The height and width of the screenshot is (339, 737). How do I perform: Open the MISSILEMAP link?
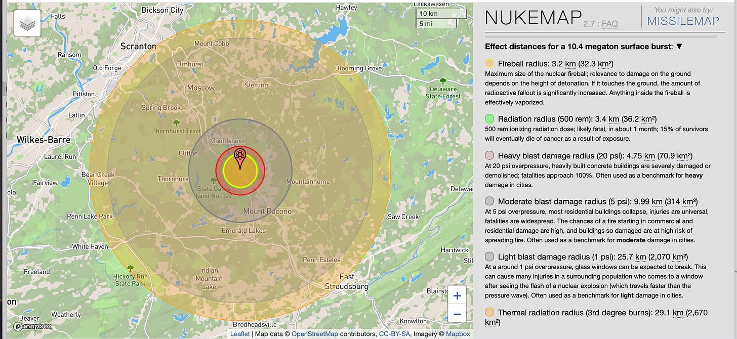pyautogui.click(x=683, y=21)
